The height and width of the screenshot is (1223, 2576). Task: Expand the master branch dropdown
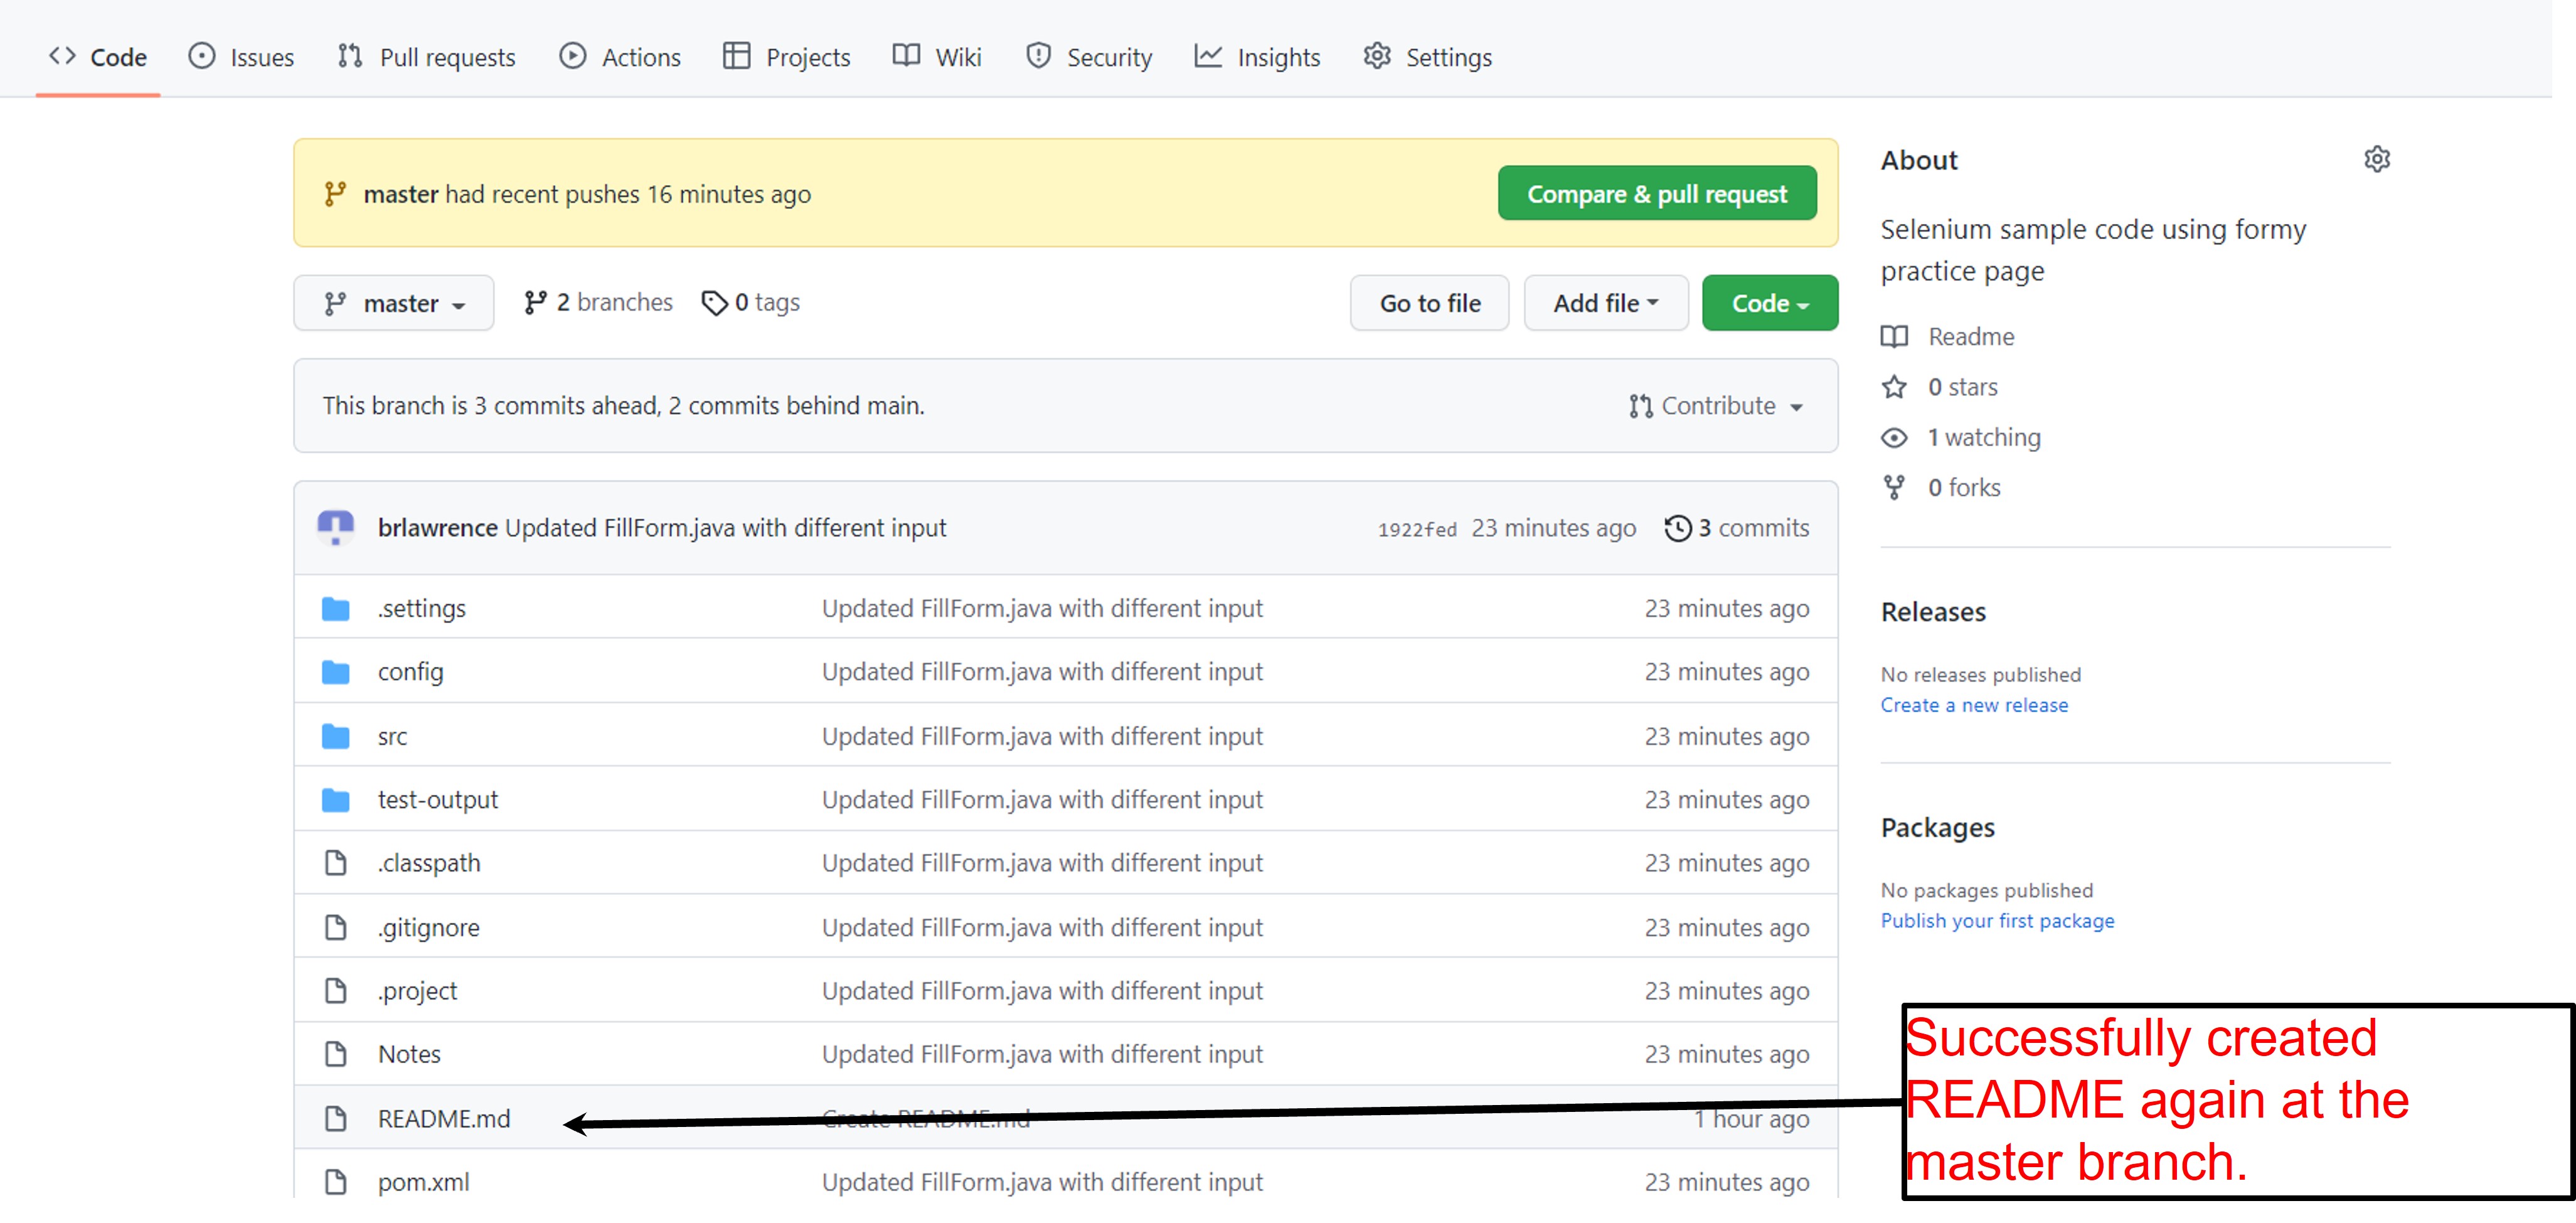click(391, 302)
